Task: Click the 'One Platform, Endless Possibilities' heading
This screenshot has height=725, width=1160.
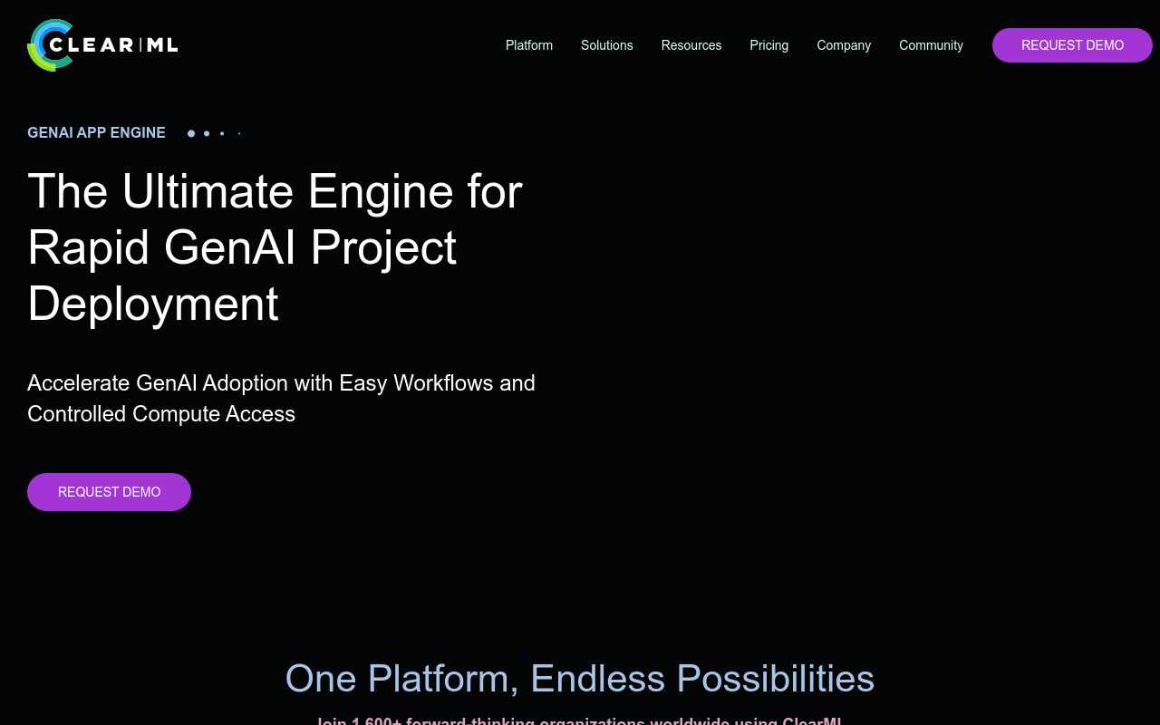Action: click(580, 678)
